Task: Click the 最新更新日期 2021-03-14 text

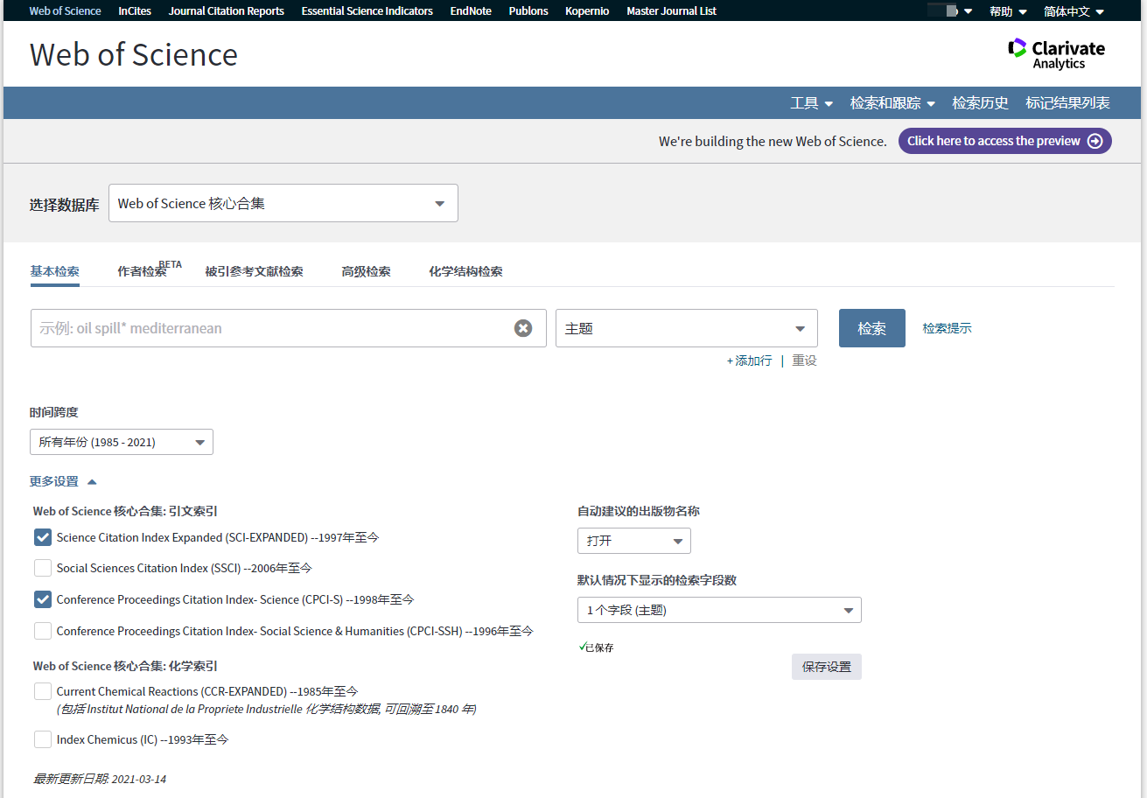Action: (99, 779)
